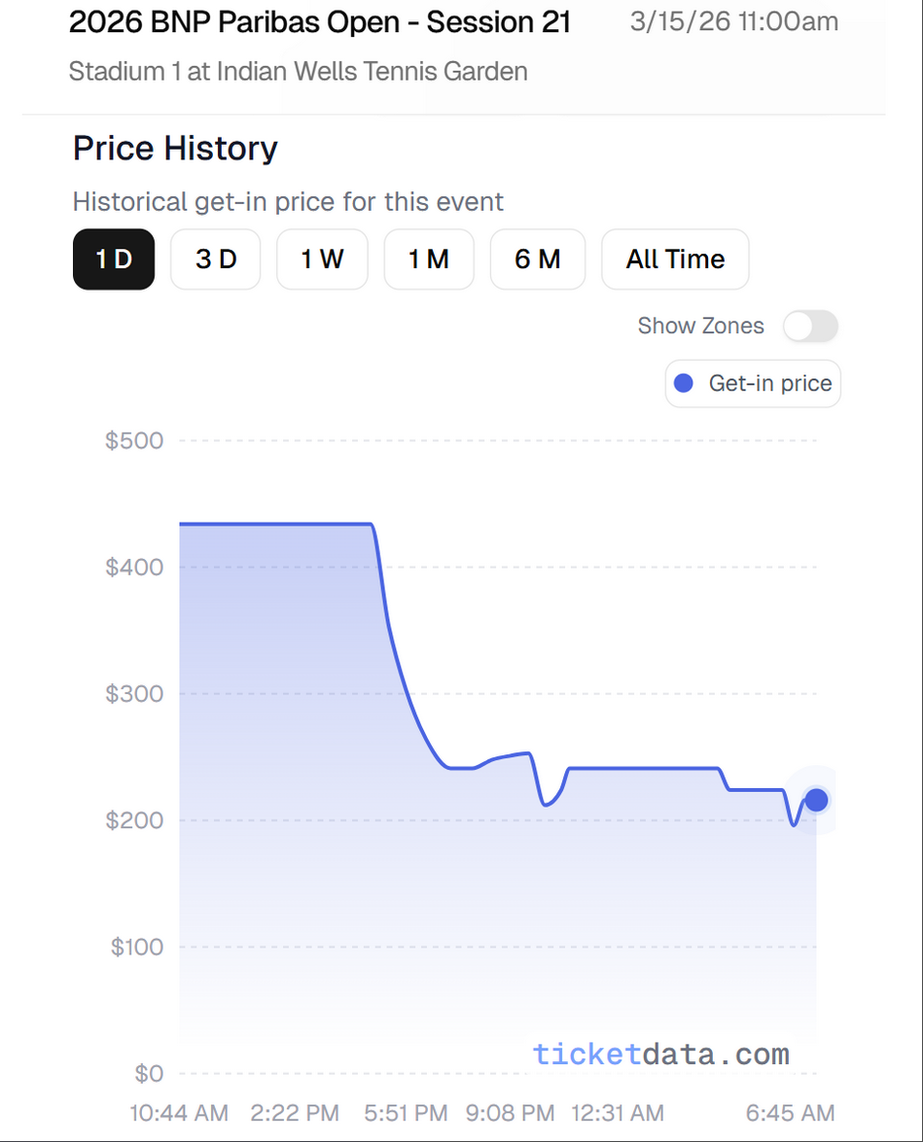Click the event date 3/15/26 11:00am

[734, 22]
